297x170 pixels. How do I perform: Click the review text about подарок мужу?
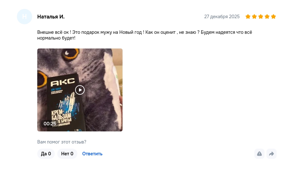pyautogui.click(x=145, y=35)
